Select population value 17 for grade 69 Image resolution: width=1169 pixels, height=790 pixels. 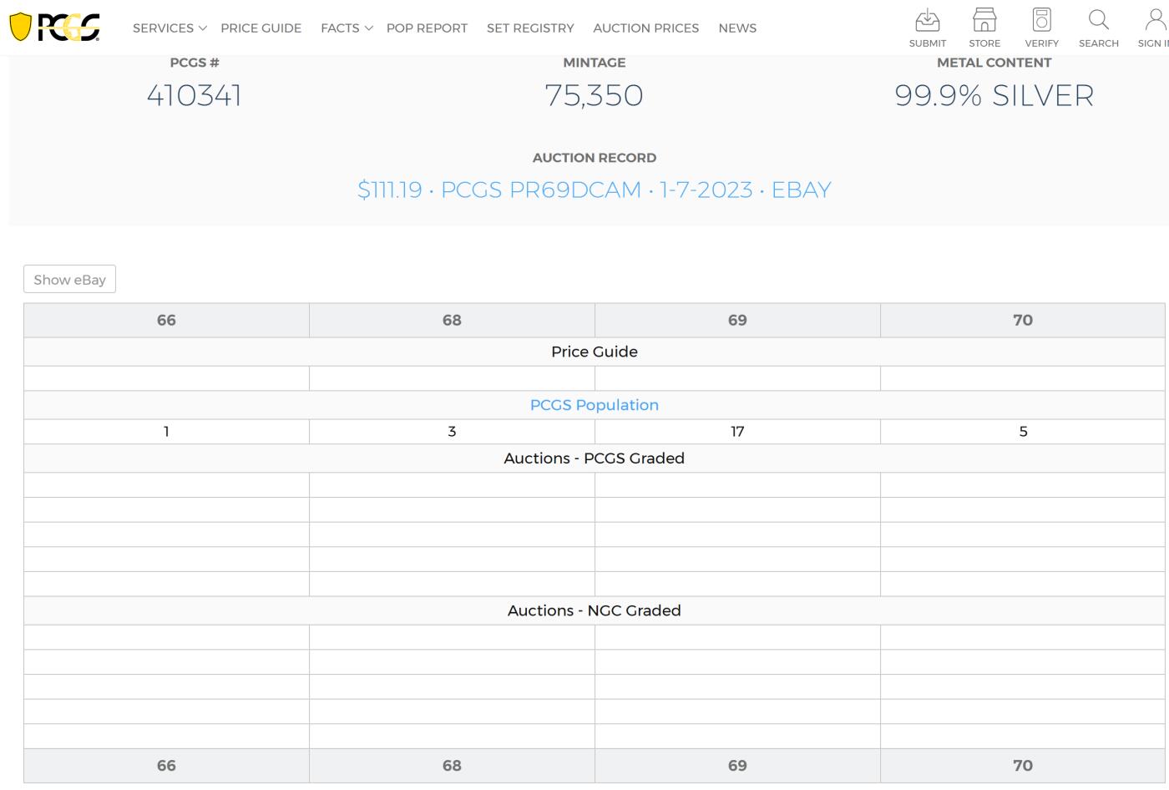[736, 432]
